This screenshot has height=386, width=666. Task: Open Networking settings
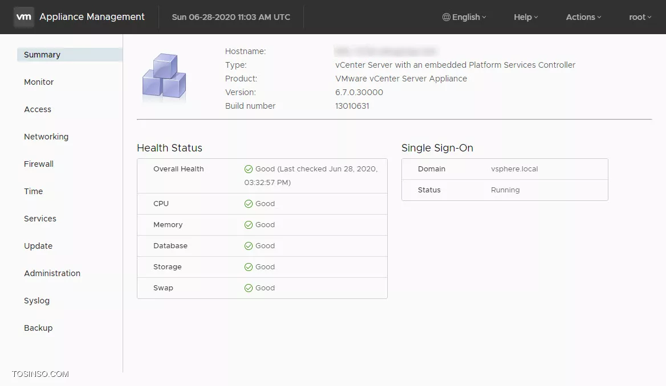coord(46,137)
